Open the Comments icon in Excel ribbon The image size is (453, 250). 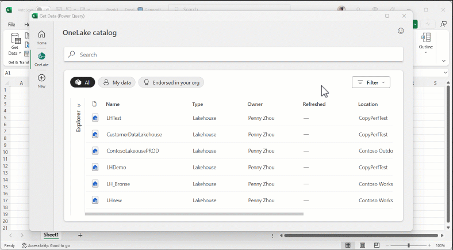pyautogui.click(x=443, y=24)
